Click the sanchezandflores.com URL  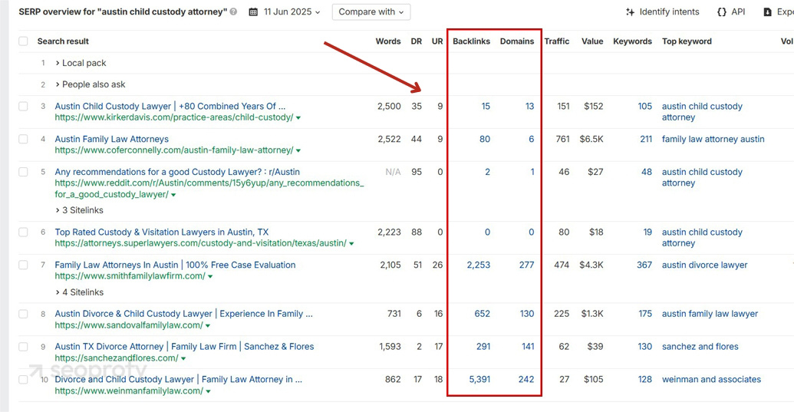click(117, 358)
